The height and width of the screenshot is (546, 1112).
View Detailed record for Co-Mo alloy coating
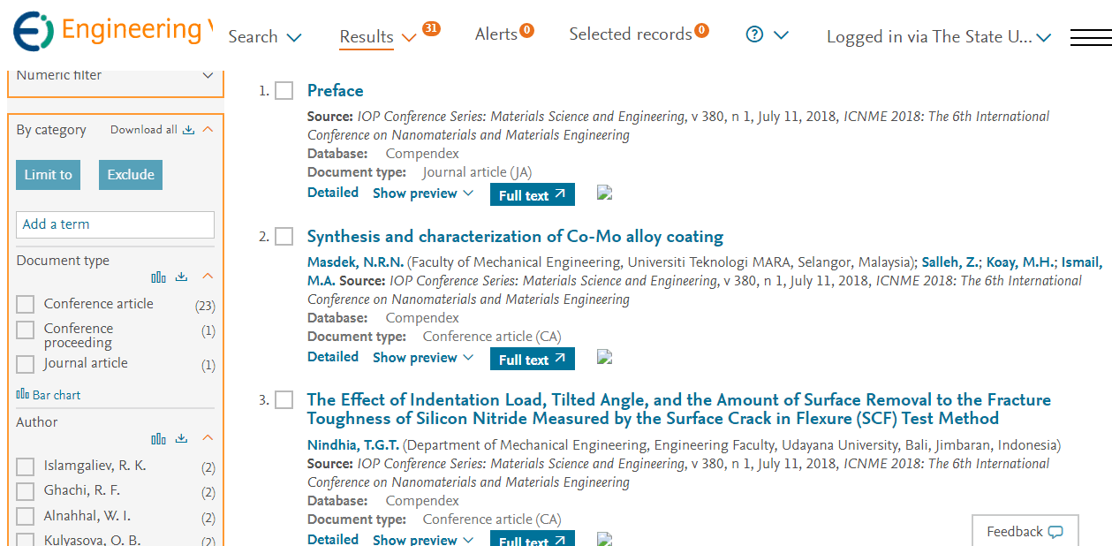click(333, 357)
